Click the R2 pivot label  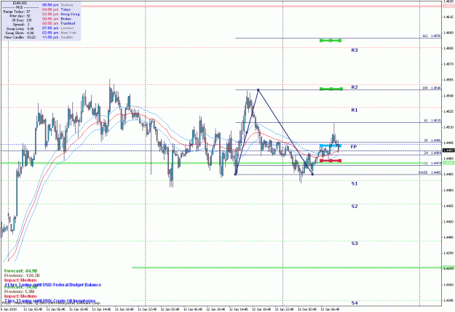point(355,87)
